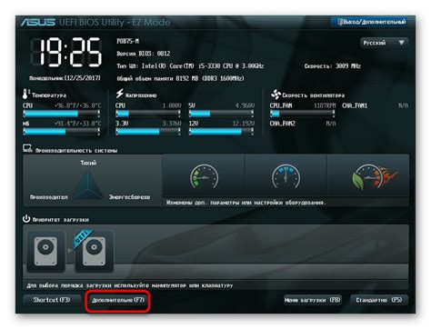This screenshot has height=329, width=431.
Task: Select the ASUS Optimal flaming gauge mode
Action: [368, 176]
